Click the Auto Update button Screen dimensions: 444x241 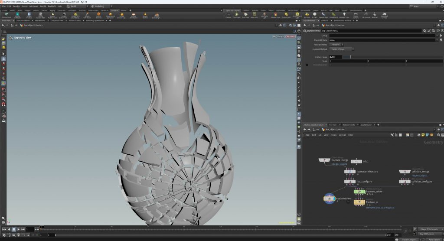434,239
